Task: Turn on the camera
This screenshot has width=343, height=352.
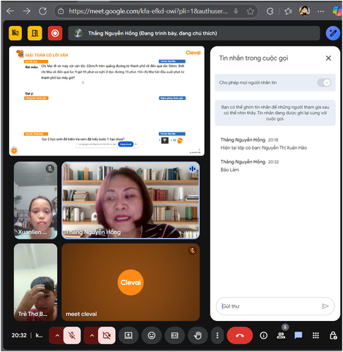Action: coord(107,335)
